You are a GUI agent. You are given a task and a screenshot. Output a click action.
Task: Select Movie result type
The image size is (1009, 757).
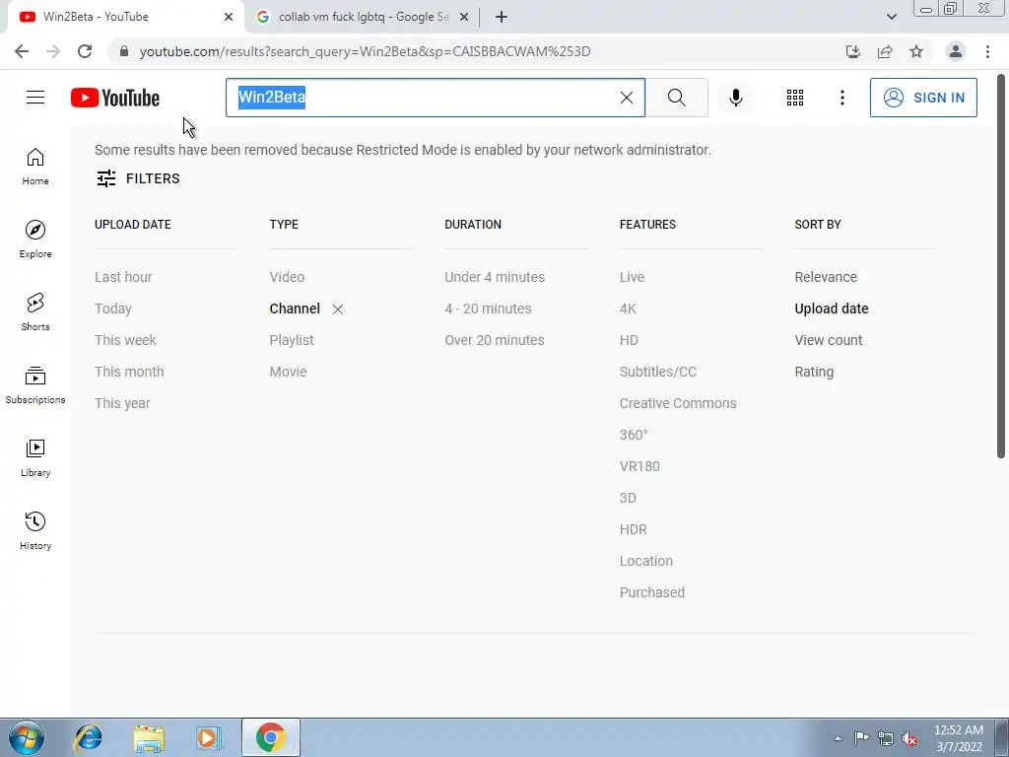289,372
